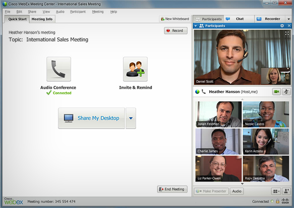
Task: Click the green globe icon beside Heather Hanson
Action: click(197, 92)
